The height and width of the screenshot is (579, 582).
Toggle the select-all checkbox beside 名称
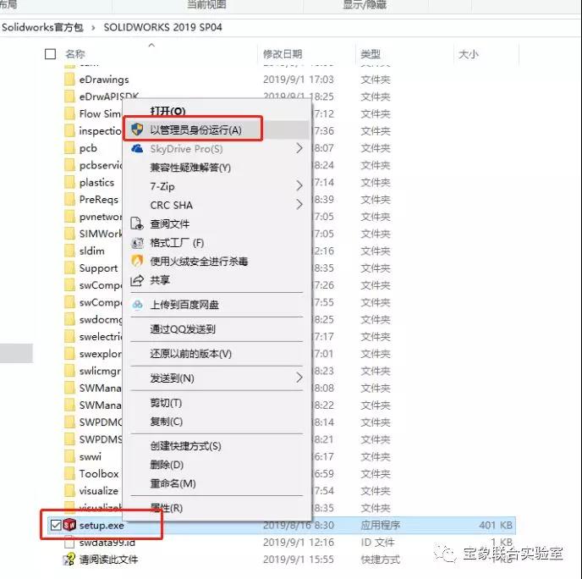point(50,54)
